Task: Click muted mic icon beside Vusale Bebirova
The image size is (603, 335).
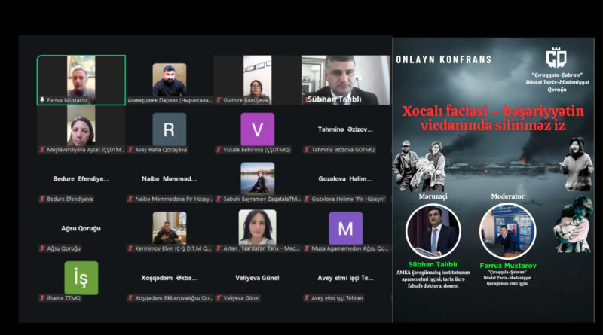Action: pos(219,150)
